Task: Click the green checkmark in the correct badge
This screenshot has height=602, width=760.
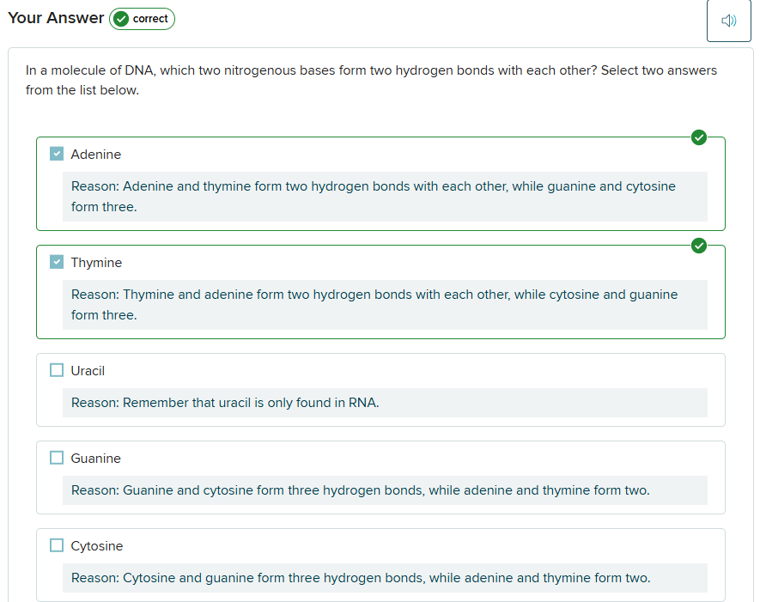Action: pyautogui.click(x=121, y=19)
